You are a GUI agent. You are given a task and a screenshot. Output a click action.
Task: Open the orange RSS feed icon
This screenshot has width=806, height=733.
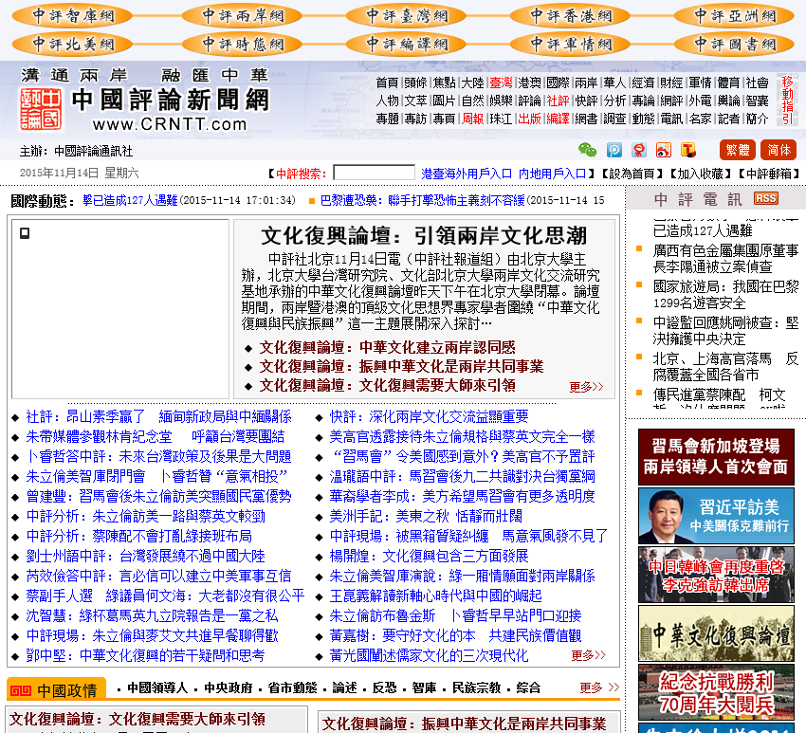coord(766,198)
